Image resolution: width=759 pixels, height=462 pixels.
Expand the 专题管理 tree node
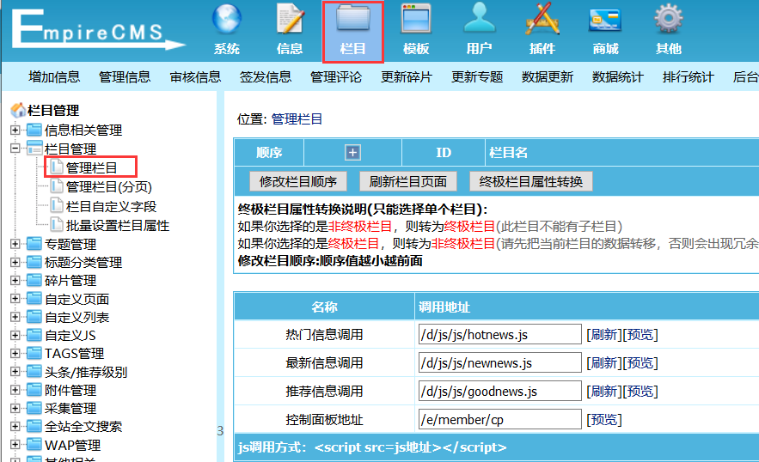point(15,244)
